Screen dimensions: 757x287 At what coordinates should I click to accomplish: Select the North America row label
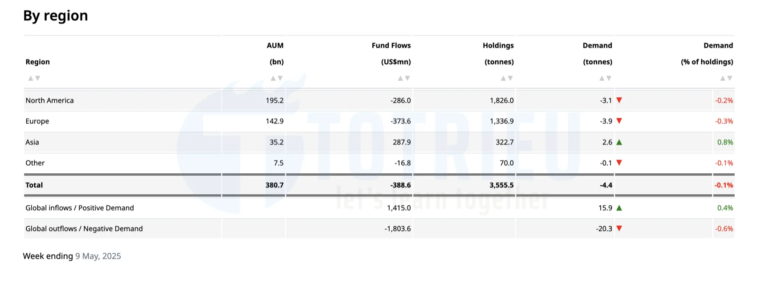pyautogui.click(x=49, y=100)
